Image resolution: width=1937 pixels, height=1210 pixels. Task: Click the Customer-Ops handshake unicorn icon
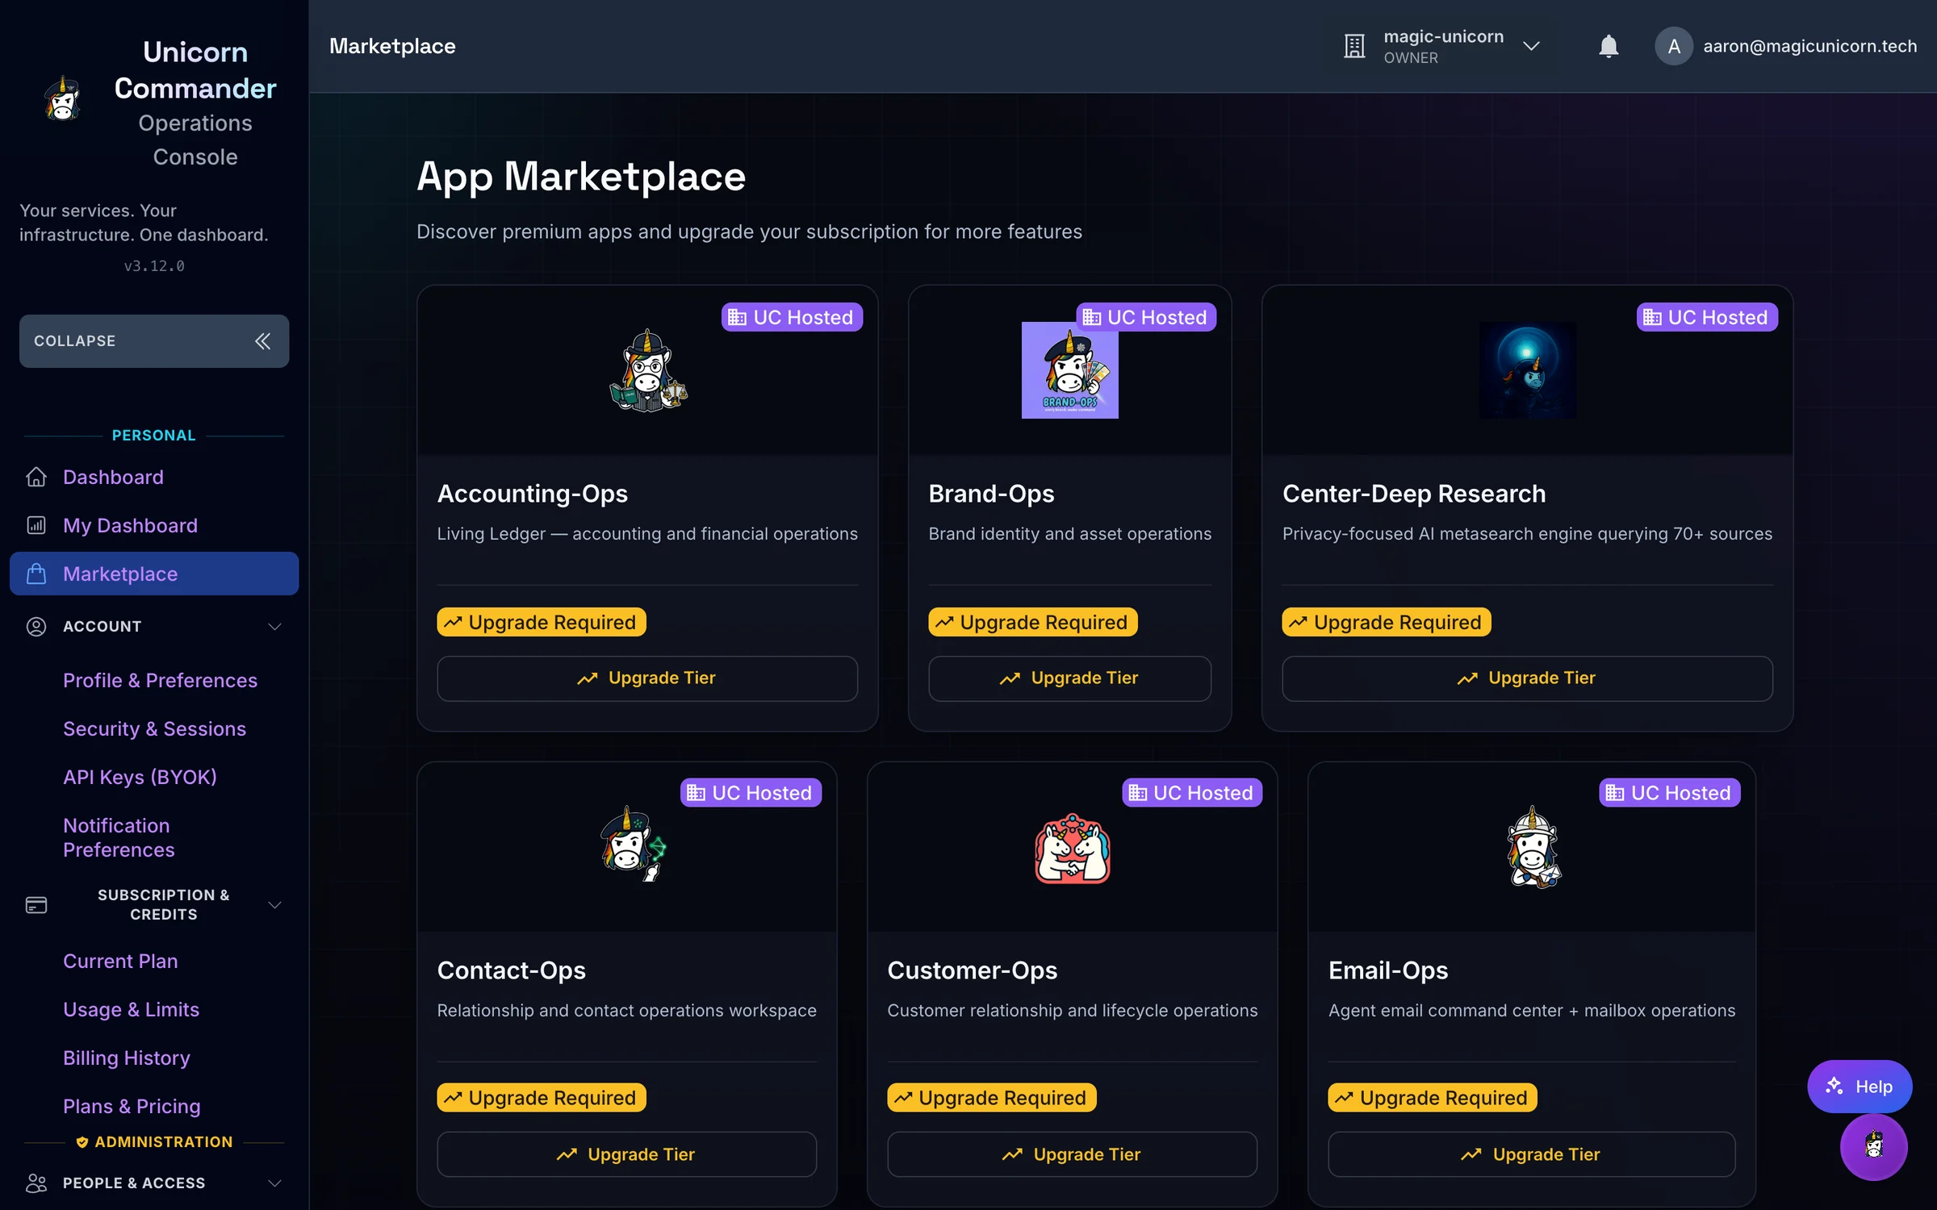coord(1072,848)
